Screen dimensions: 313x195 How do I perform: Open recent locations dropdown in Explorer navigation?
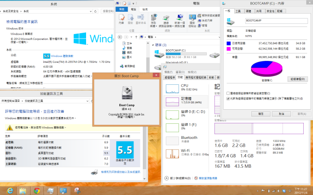coord(131,37)
